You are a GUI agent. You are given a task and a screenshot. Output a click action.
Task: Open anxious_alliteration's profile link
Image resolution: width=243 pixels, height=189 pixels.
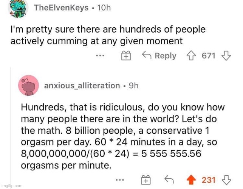82,86
